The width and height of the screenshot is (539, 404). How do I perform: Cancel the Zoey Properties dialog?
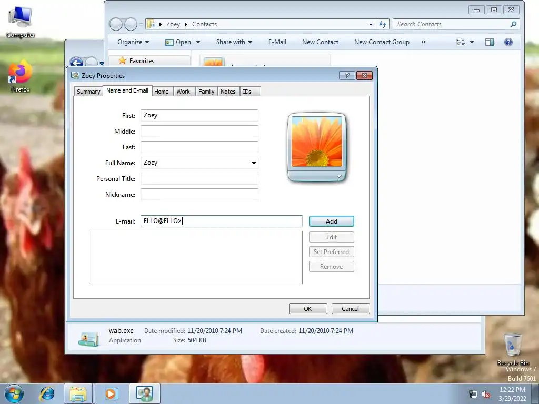point(350,308)
